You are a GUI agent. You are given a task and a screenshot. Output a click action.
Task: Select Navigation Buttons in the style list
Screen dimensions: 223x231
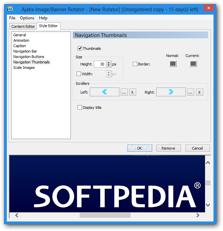point(29,57)
